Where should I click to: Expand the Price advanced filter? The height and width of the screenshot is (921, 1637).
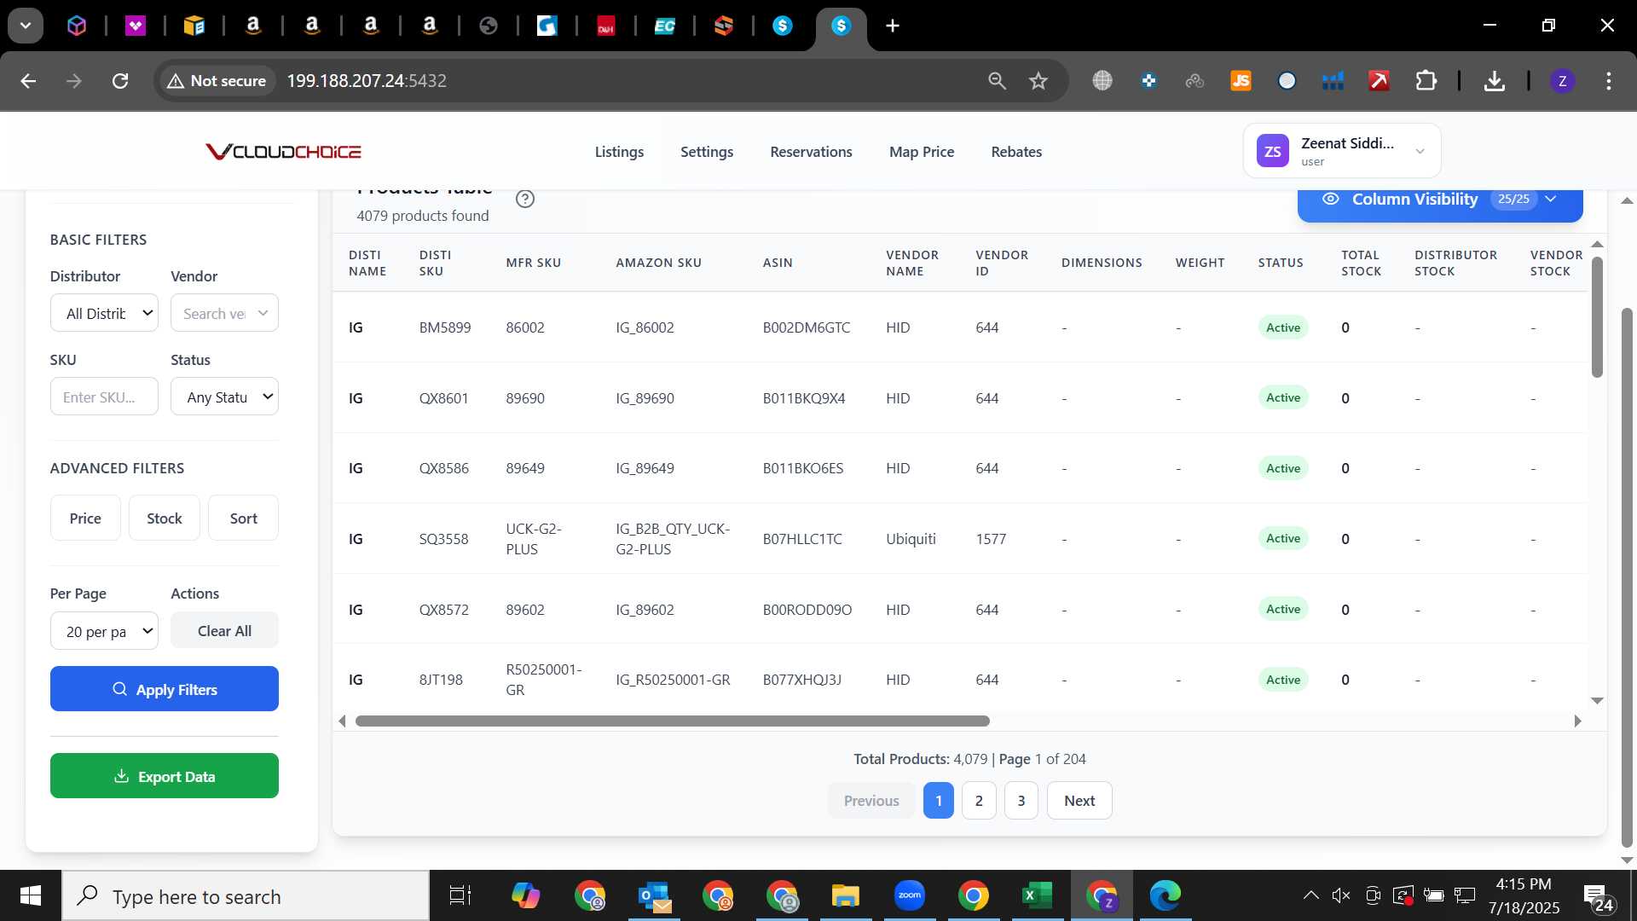(85, 518)
